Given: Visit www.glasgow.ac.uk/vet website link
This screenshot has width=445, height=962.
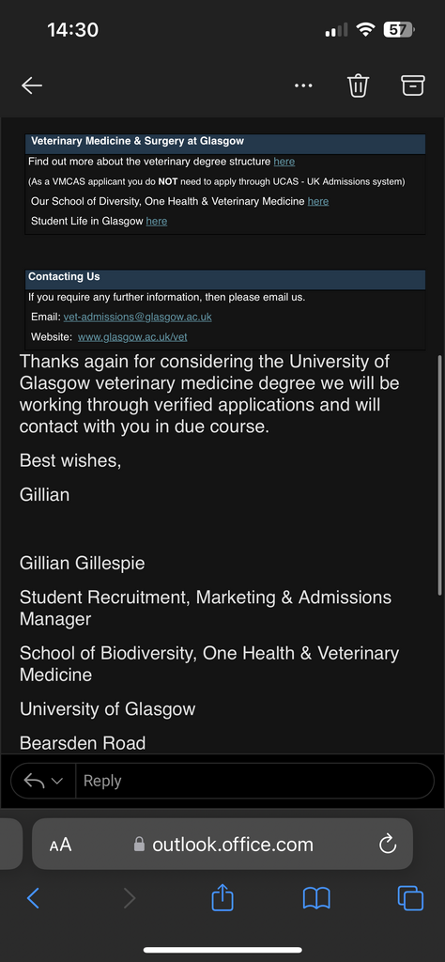Looking at the screenshot, I should tap(137, 337).
